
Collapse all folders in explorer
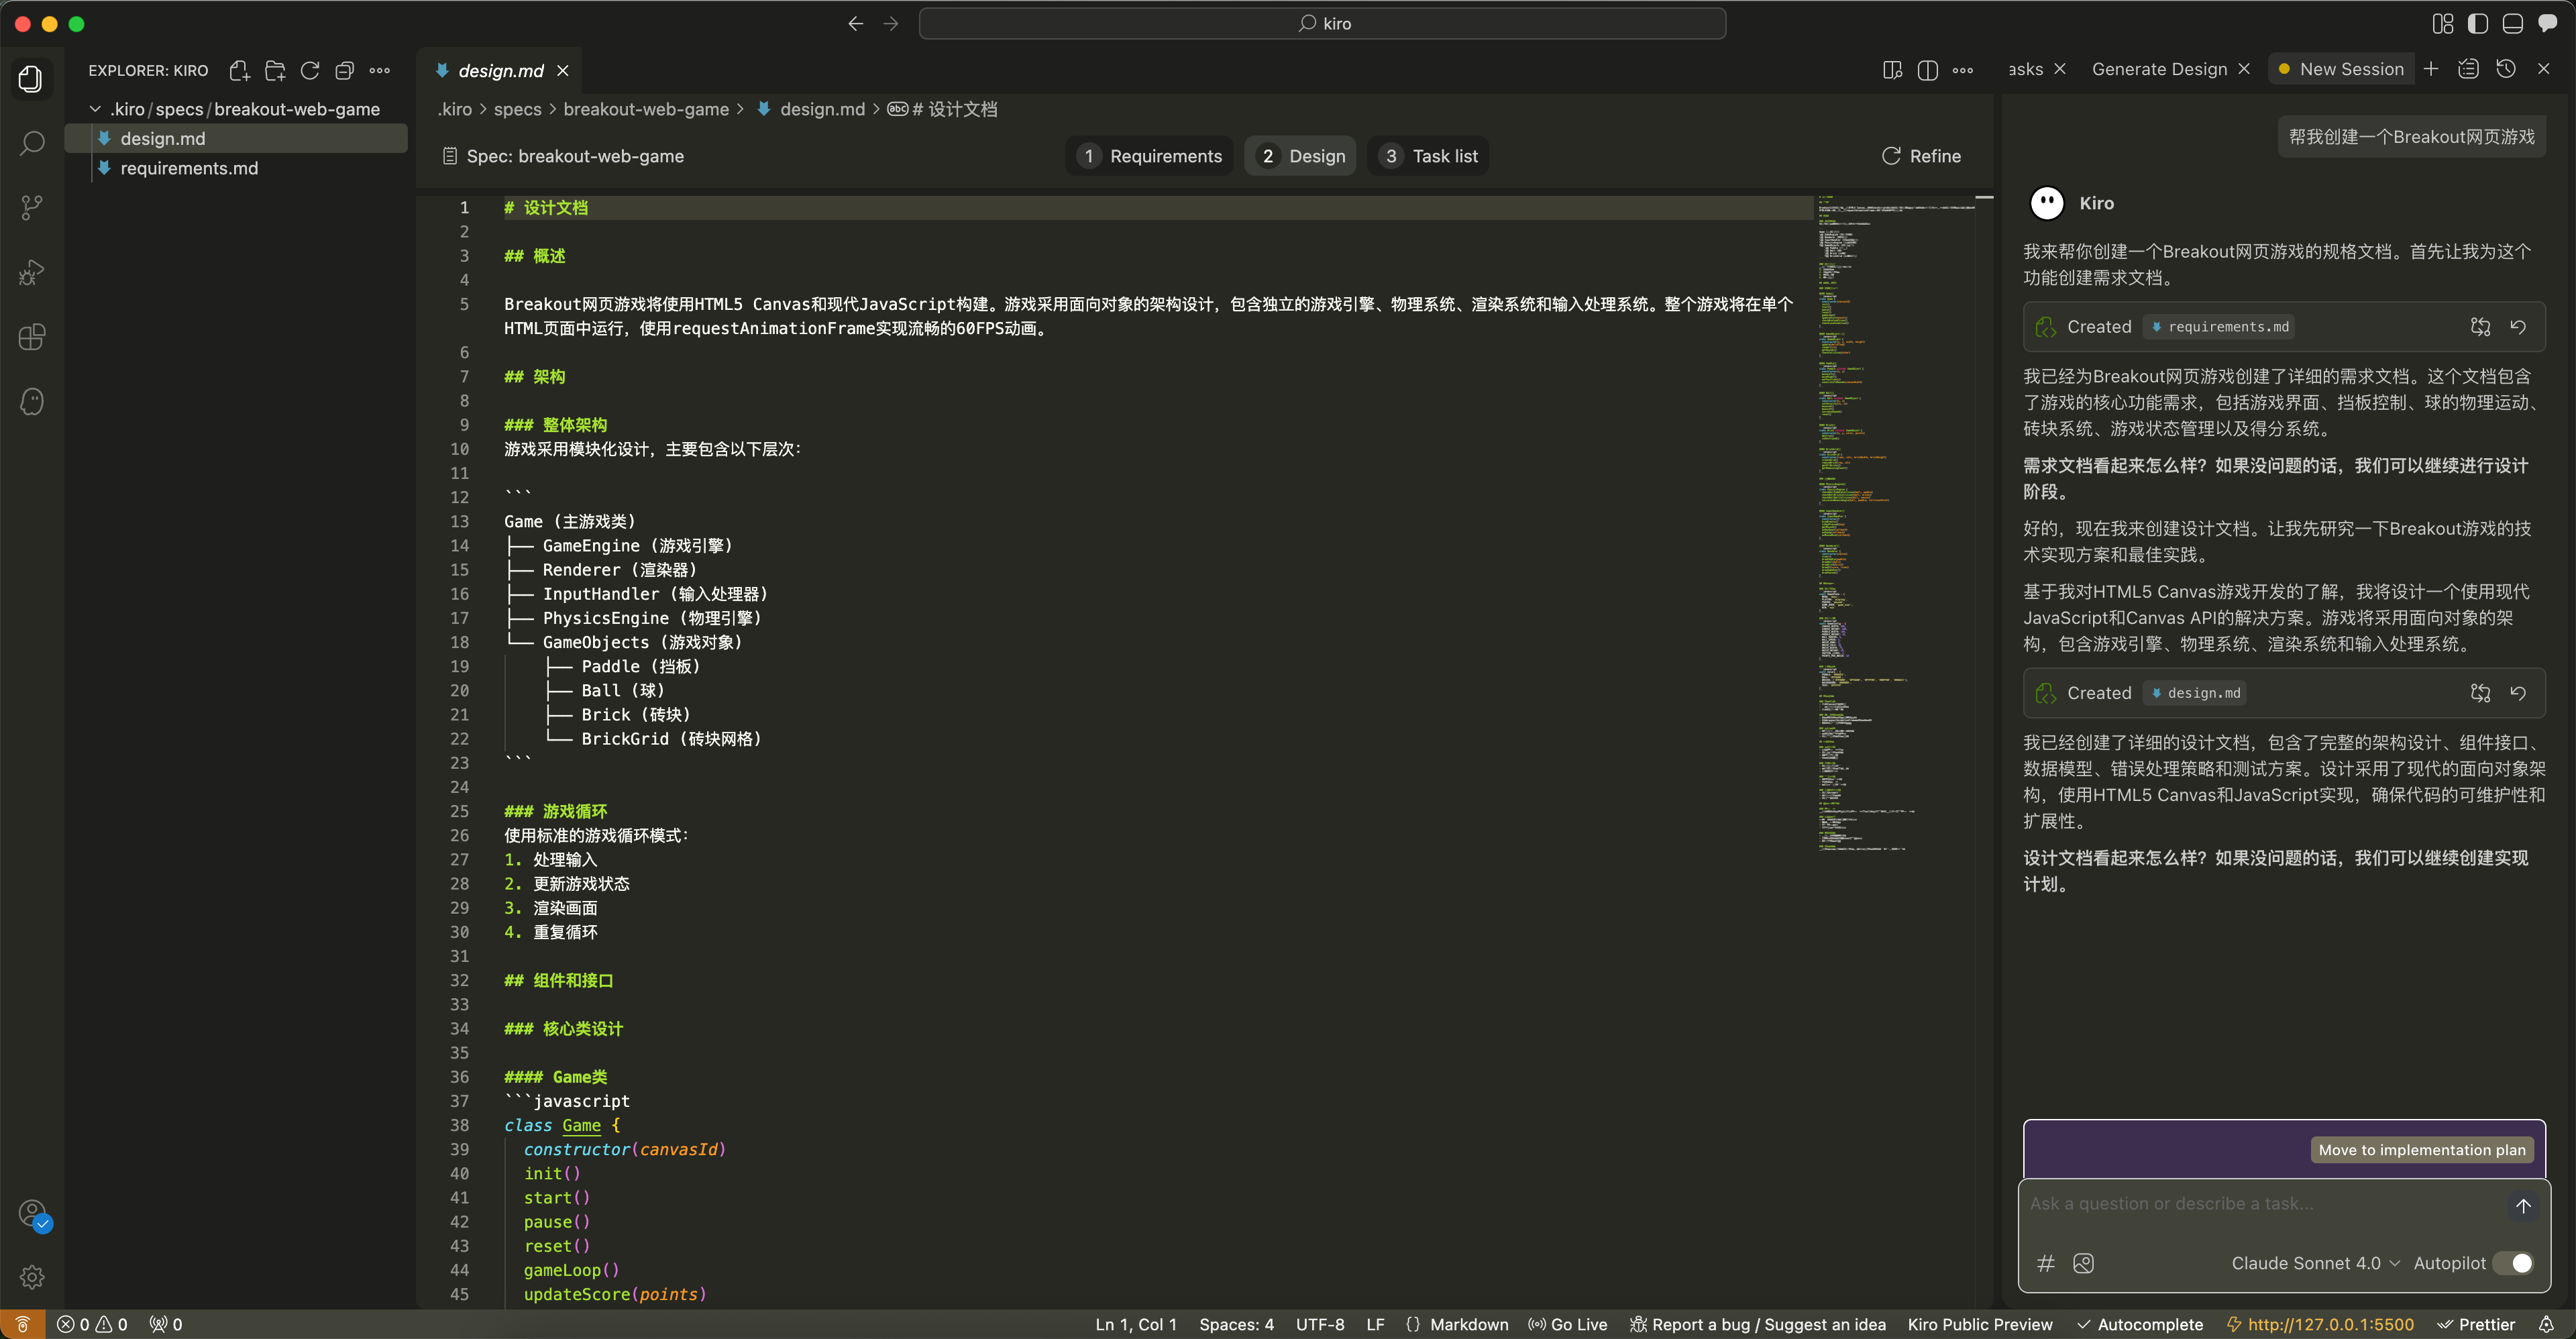[345, 70]
